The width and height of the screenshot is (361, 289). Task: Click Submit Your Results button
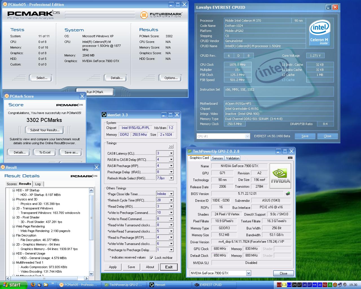coord(45,130)
